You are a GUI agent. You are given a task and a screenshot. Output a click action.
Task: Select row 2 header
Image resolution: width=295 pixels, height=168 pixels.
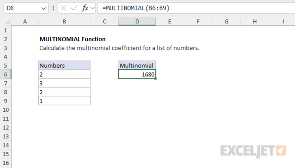(6, 39)
